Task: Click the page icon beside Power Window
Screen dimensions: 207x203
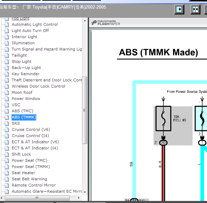Action: (7, 99)
